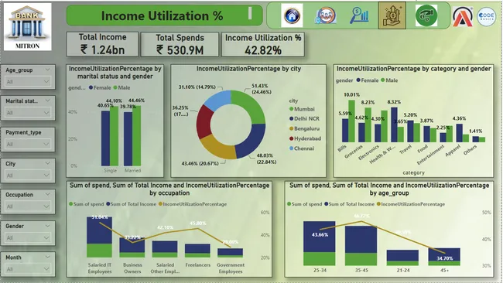The image size is (503, 283).
Task: Click Chennai in the city legend
Action: coord(302,148)
